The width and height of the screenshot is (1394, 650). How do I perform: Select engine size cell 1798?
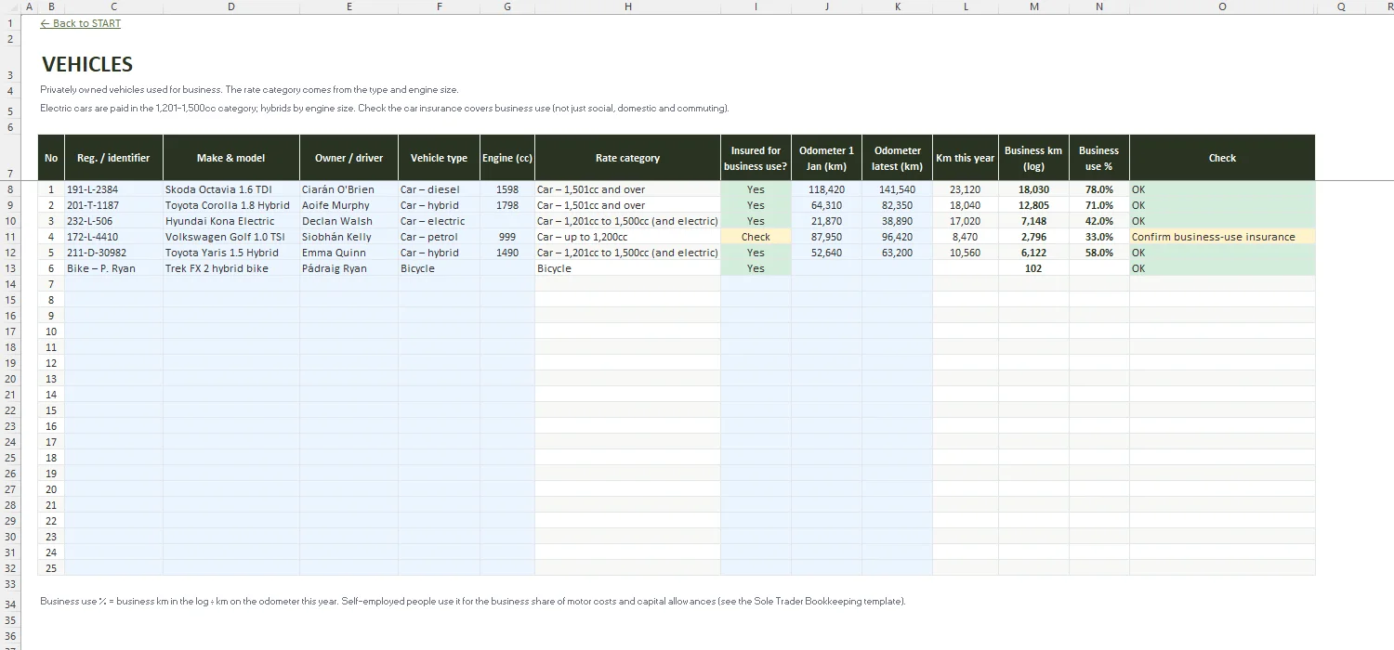click(507, 205)
